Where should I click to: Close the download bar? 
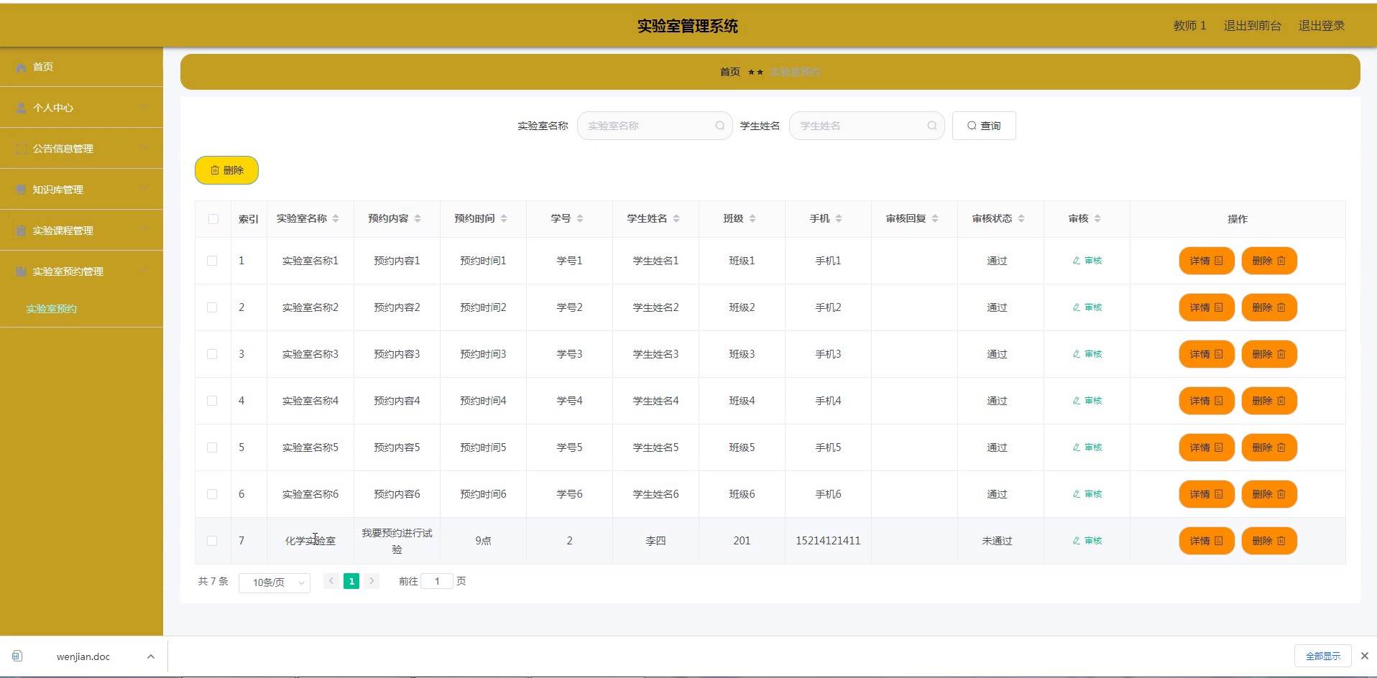pos(1364,656)
